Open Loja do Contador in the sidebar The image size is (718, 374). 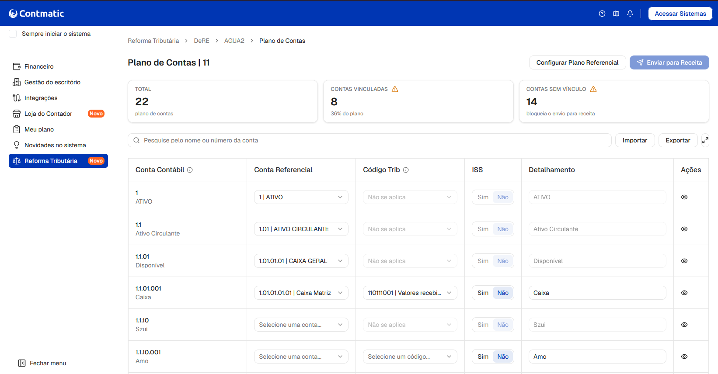click(x=58, y=114)
